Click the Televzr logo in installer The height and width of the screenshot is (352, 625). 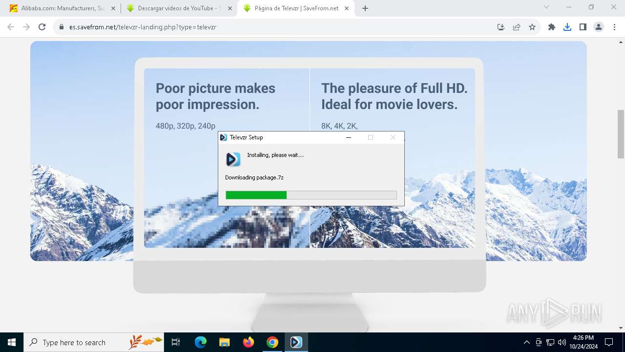click(233, 159)
